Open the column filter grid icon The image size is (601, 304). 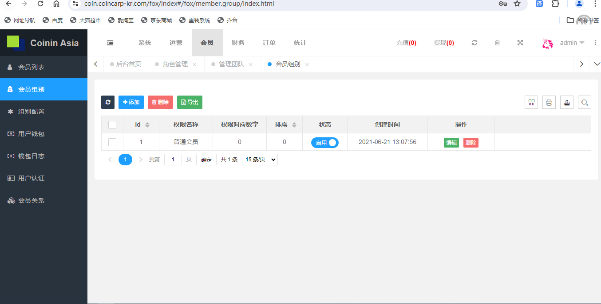(x=531, y=102)
